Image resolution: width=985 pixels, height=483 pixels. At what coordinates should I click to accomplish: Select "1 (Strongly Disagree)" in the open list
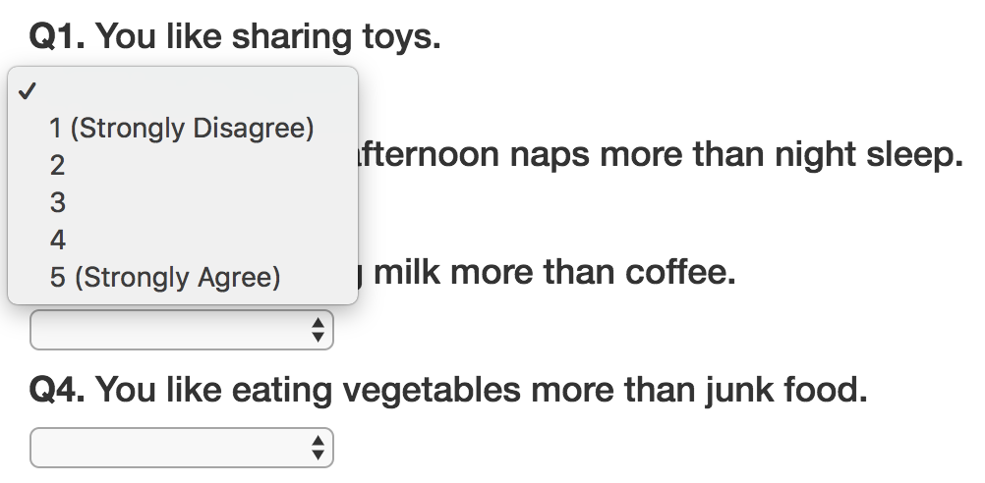[182, 129]
